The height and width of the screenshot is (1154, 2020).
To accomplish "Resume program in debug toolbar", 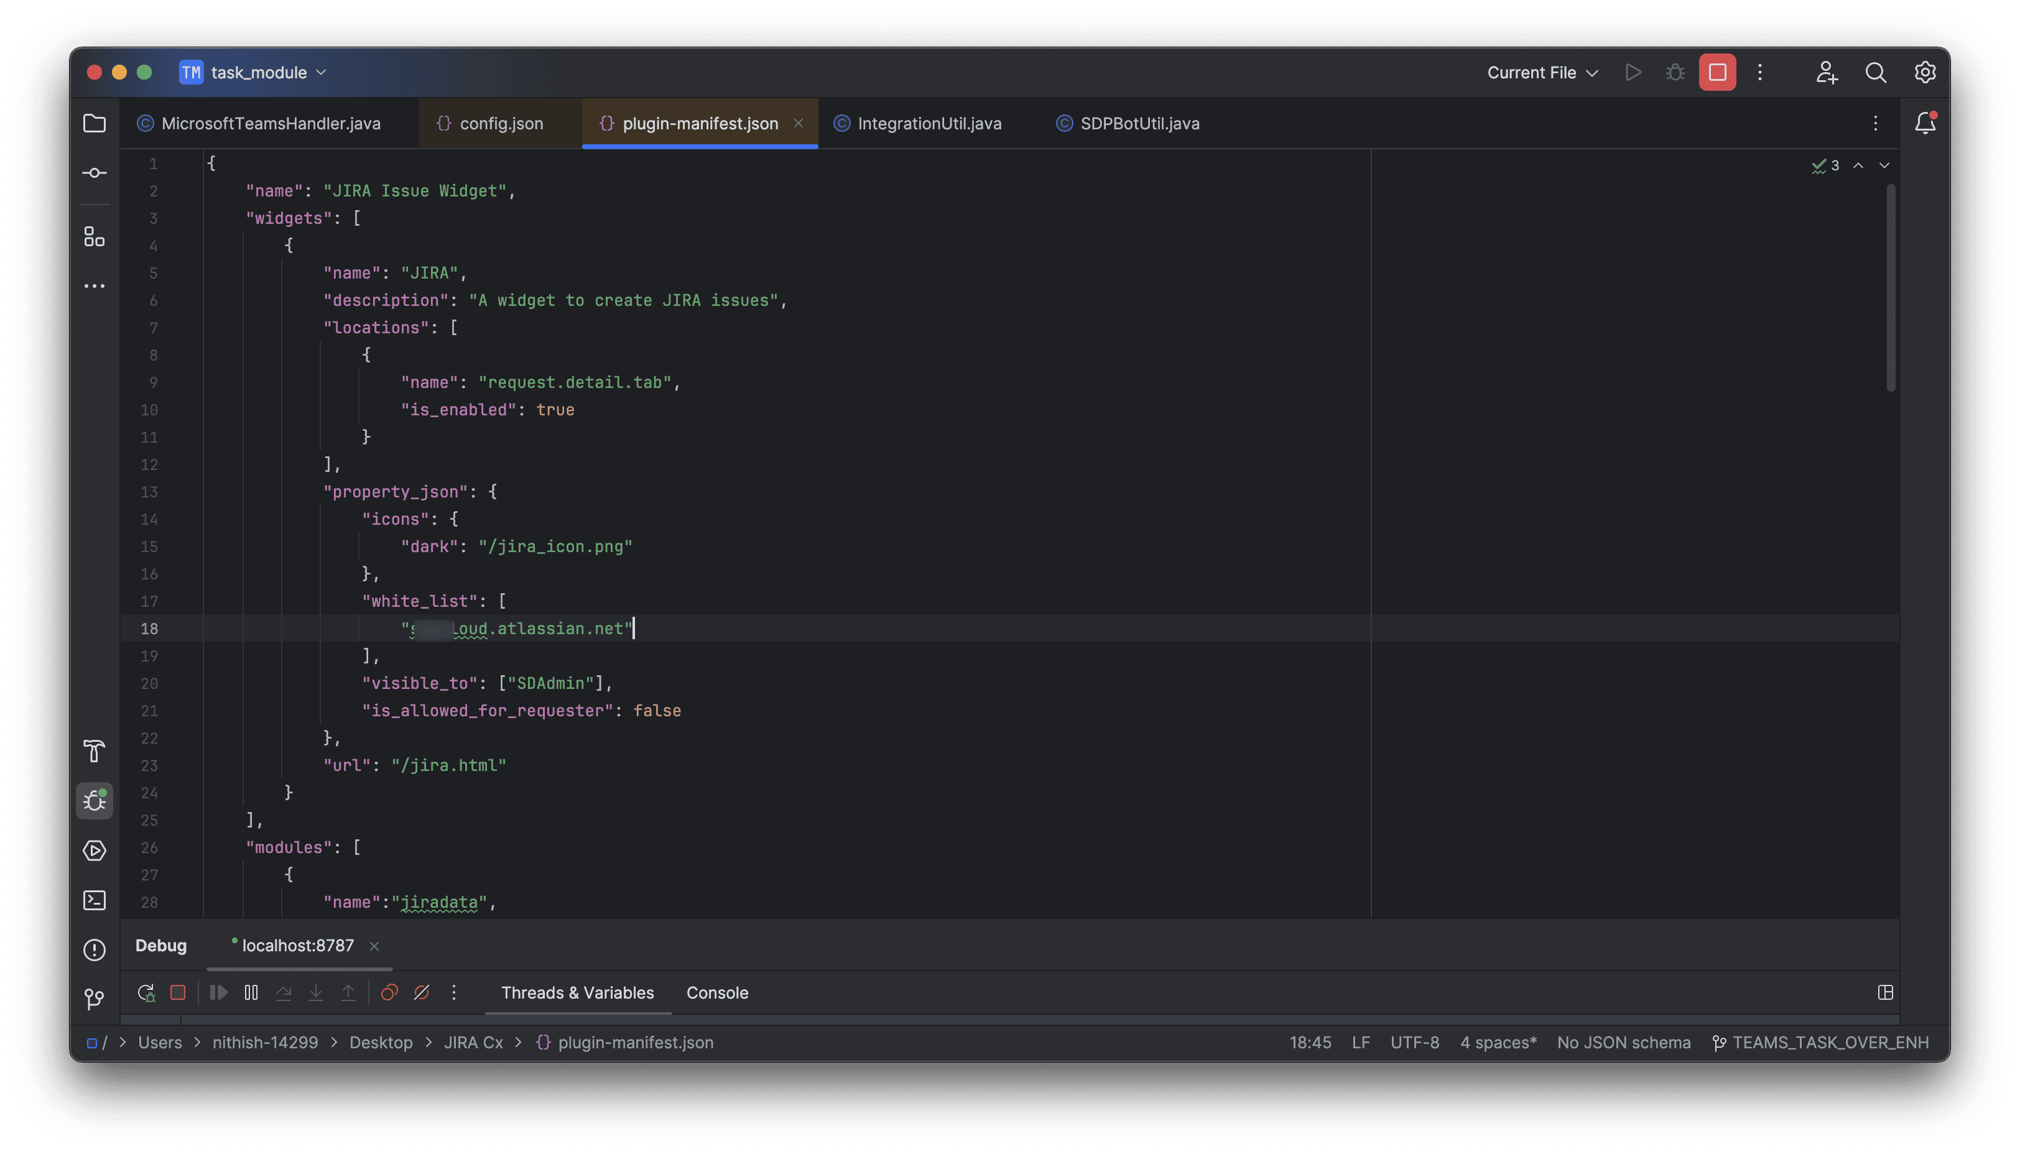I will point(218,992).
